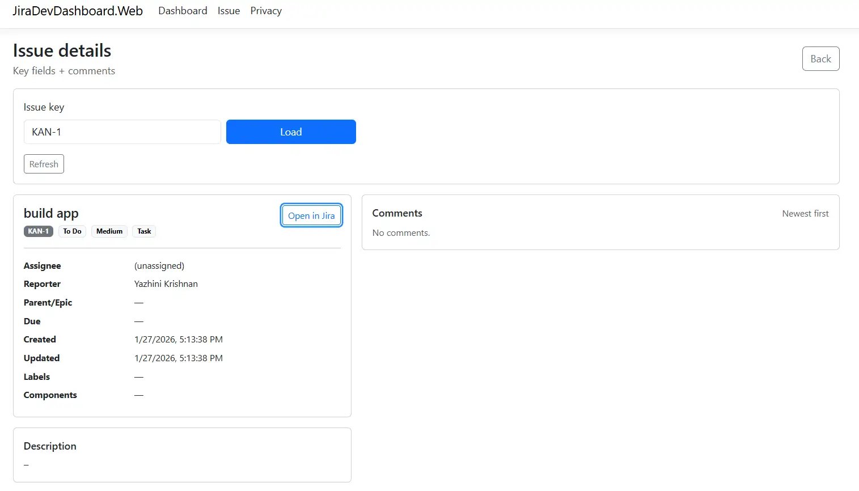The height and width of the screenshot is (491, 859).
Task: Click the Medium priority badge
Action: 109,231
